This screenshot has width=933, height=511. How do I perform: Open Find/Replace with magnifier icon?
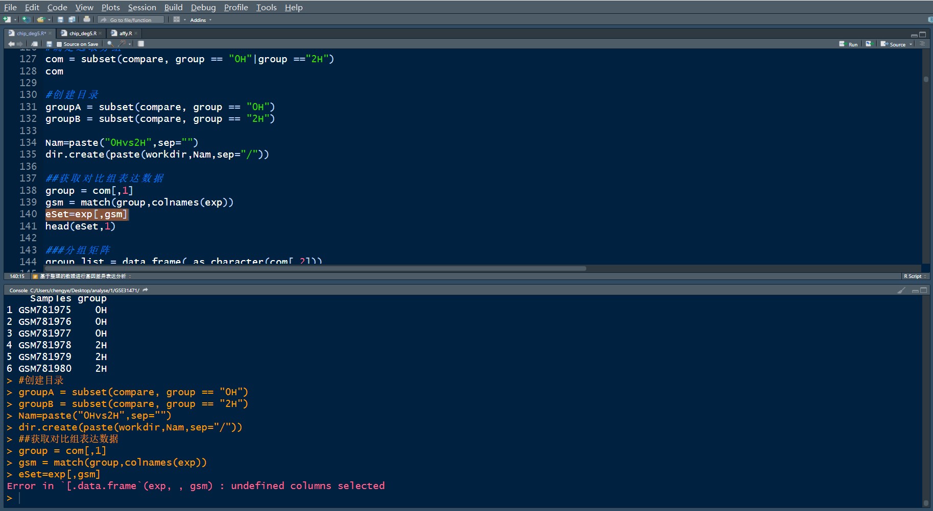110,44
